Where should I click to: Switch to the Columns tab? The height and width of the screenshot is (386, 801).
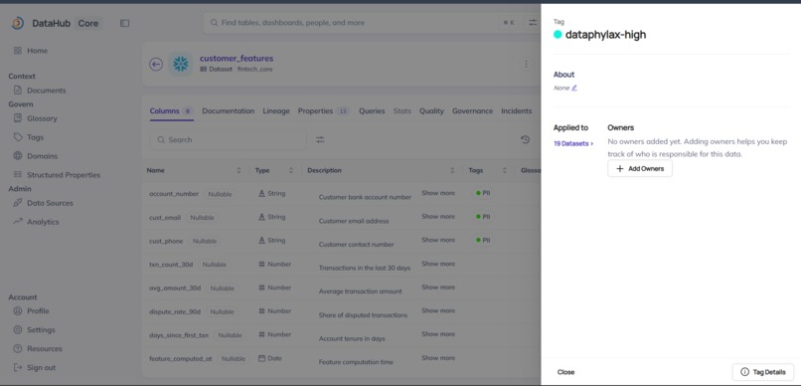point(171,111)
